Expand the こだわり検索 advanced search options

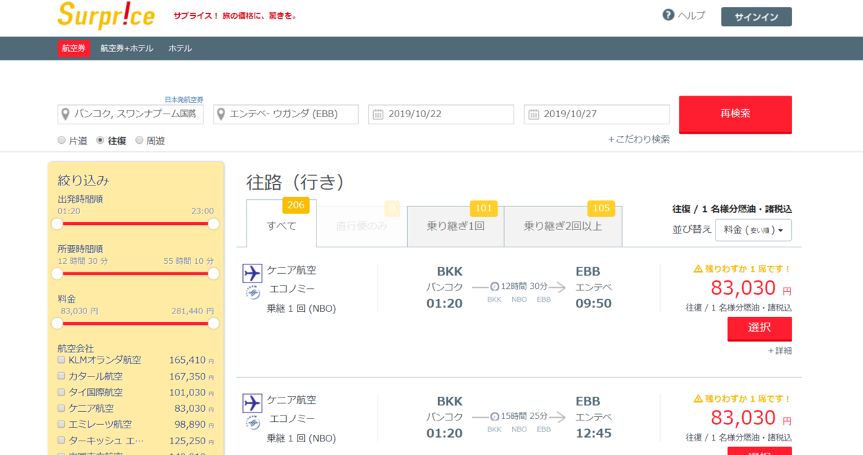point(639,139)
